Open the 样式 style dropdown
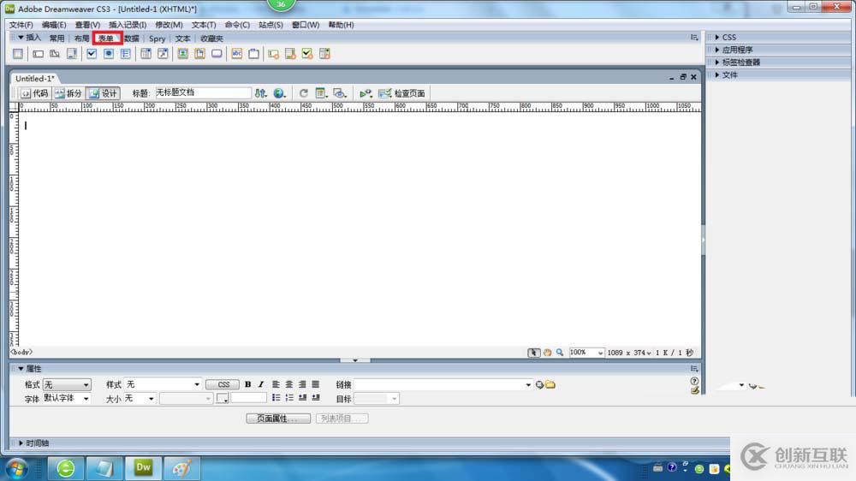This screenshot has width=856, height=481. [163, 385]
